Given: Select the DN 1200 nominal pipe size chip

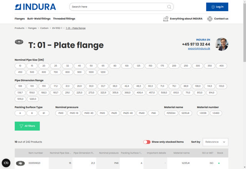Looking at the screenshot, I should click(103, 72).
